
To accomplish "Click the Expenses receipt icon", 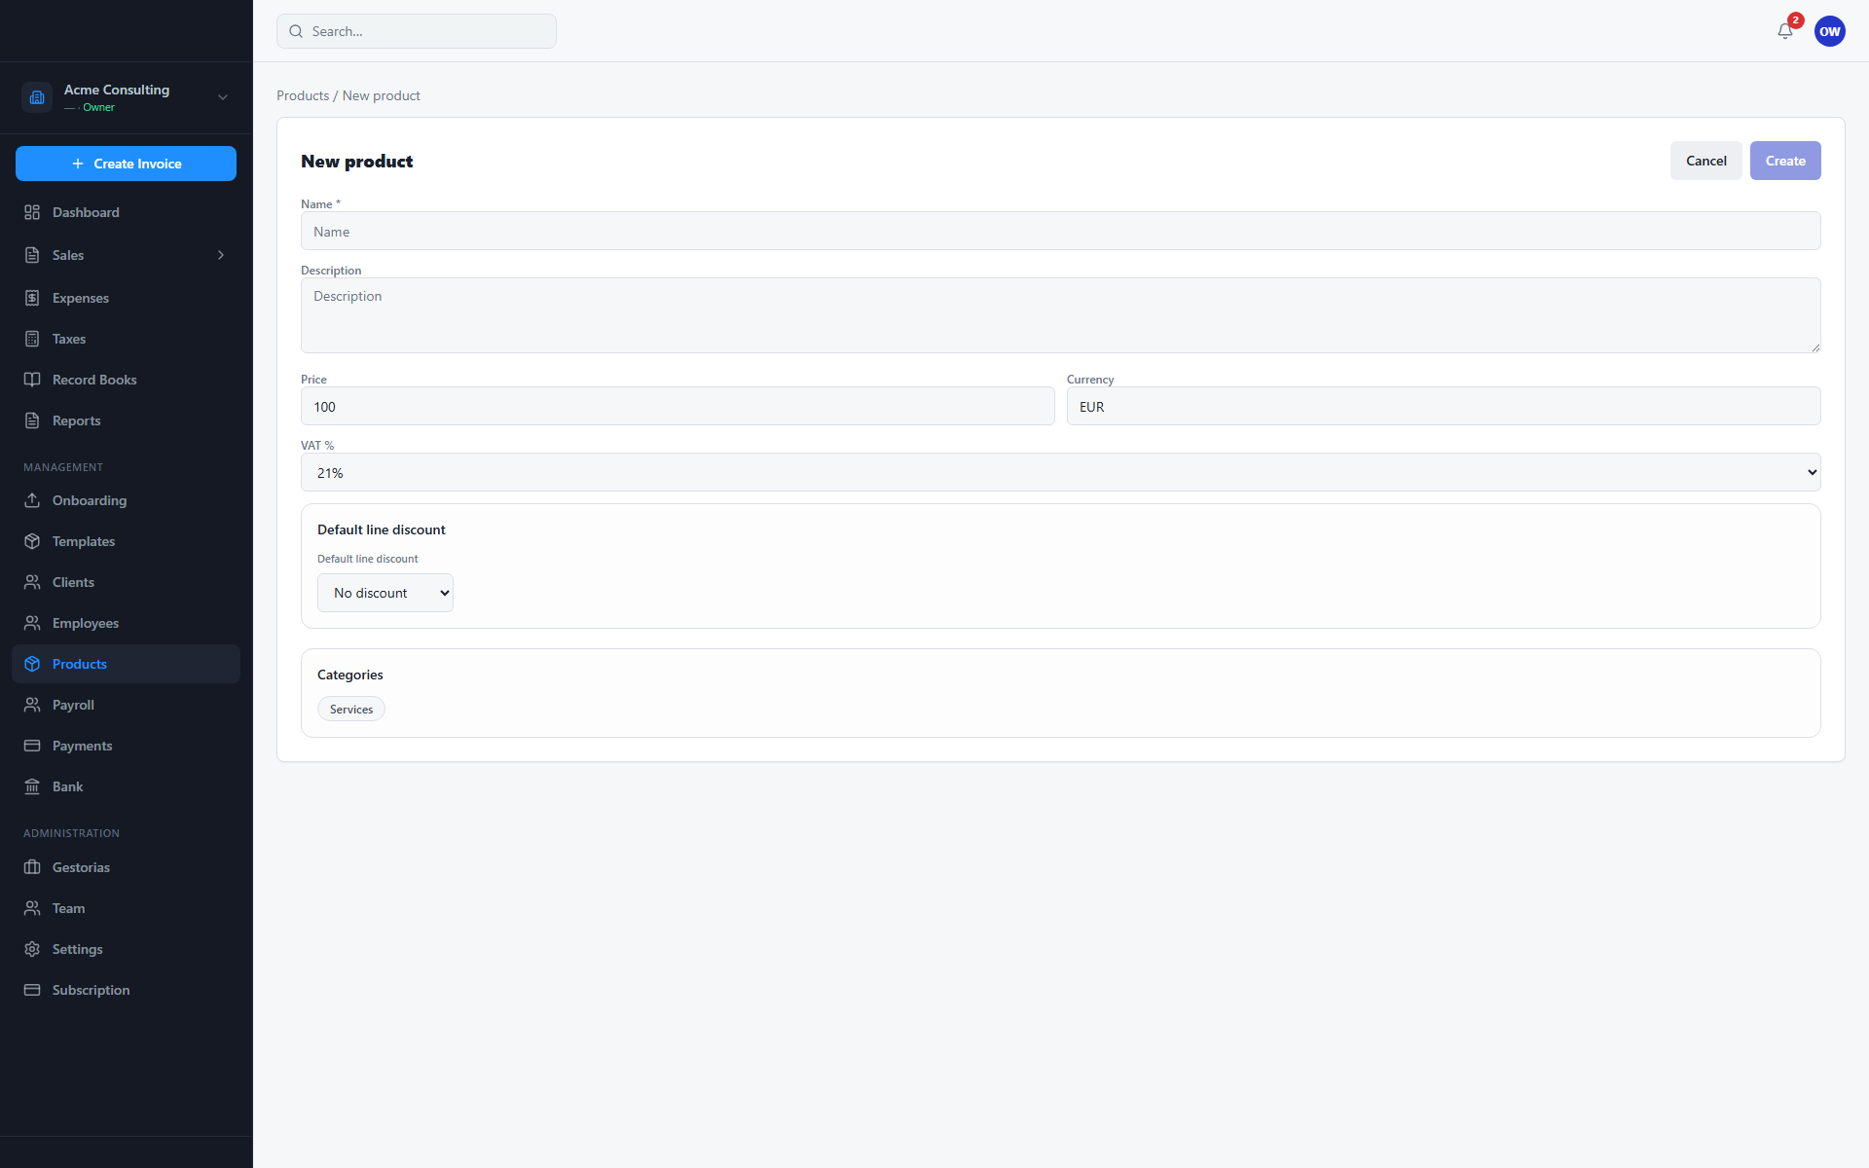I will (32, 298).
